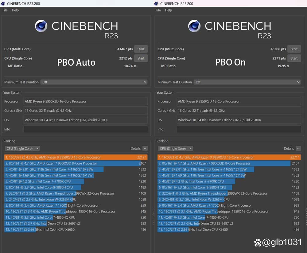This screenshot has height=253, width=307.
Task: Click Cores x GHz value in PBO On window
Action: [239, 111]
